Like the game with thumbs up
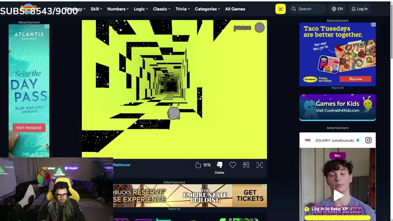393x221 pixels. (x=198, y=165)
